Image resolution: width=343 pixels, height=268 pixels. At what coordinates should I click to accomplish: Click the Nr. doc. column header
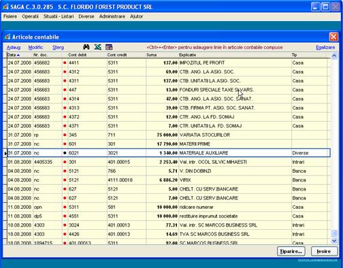pos(48,55)
